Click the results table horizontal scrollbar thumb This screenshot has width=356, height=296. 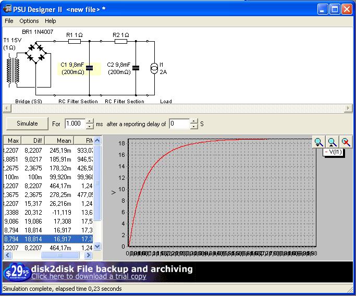pyautogui.click(x=59, y=255)
